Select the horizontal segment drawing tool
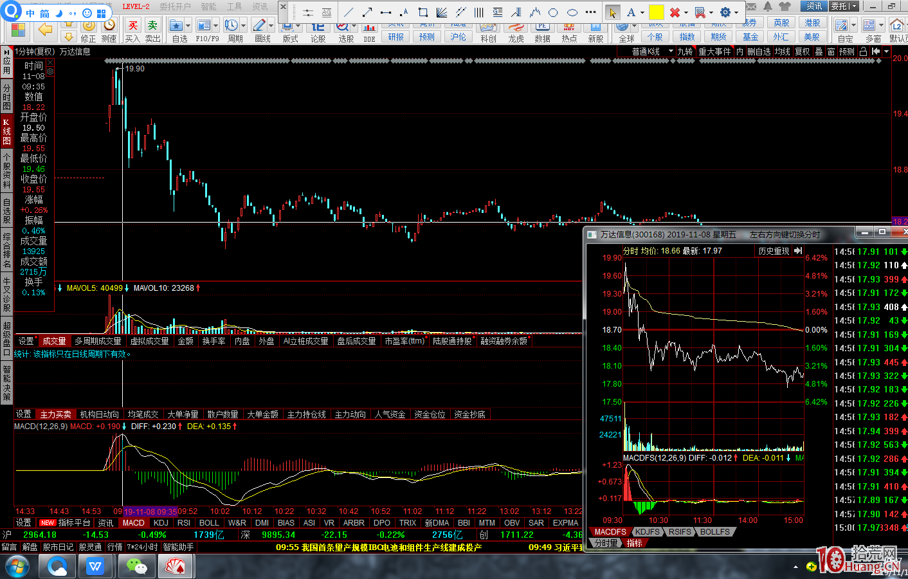This screenshot has width=908, height=579. [x=386, y=12]
